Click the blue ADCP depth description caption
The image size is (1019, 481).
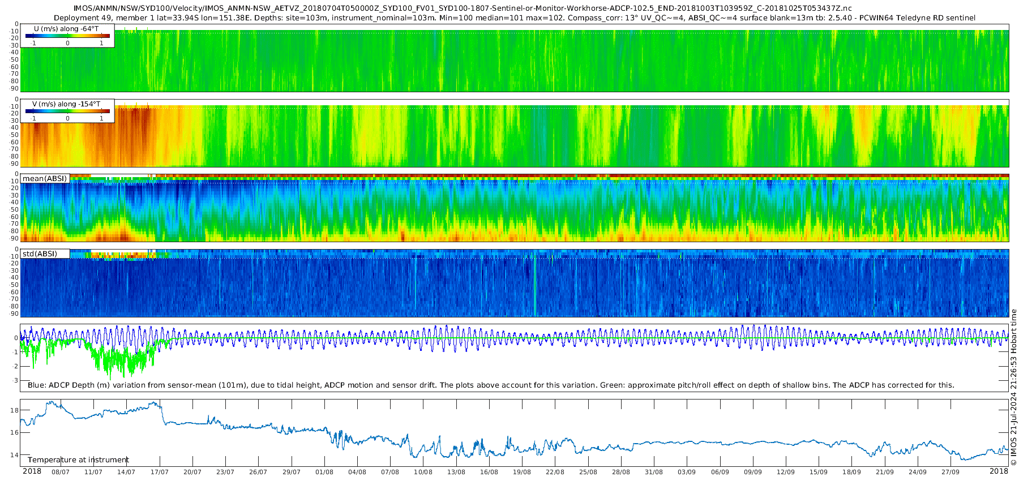(x=491, y=385)
